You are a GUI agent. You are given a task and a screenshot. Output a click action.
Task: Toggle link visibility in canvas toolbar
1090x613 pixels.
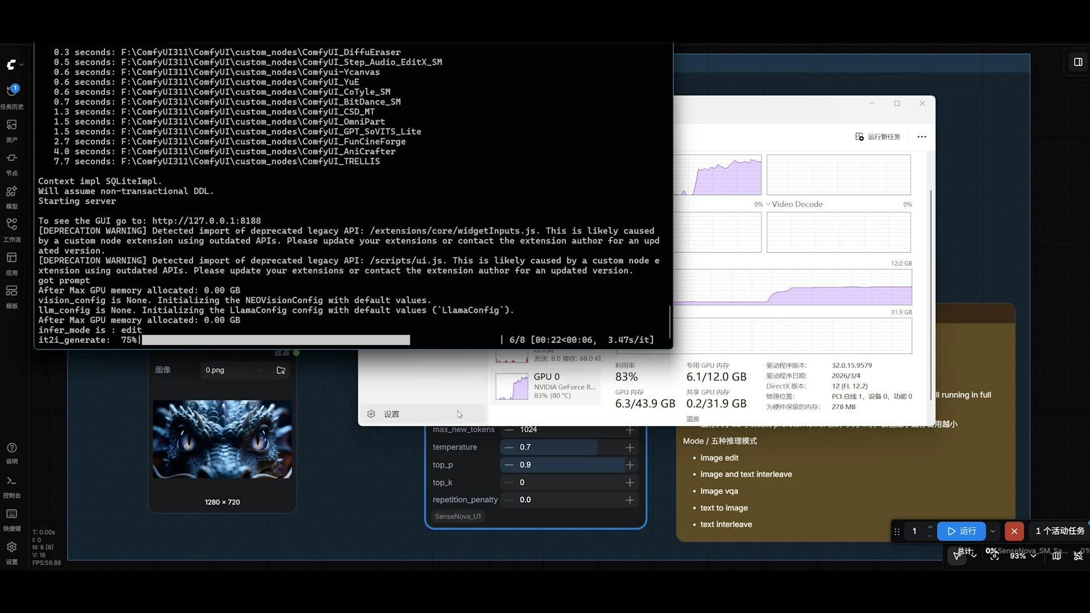click(1078, 556)
